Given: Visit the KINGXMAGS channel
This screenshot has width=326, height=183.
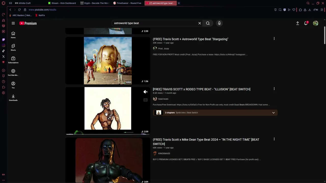Looking at the screenshot, I should [164, 154].
